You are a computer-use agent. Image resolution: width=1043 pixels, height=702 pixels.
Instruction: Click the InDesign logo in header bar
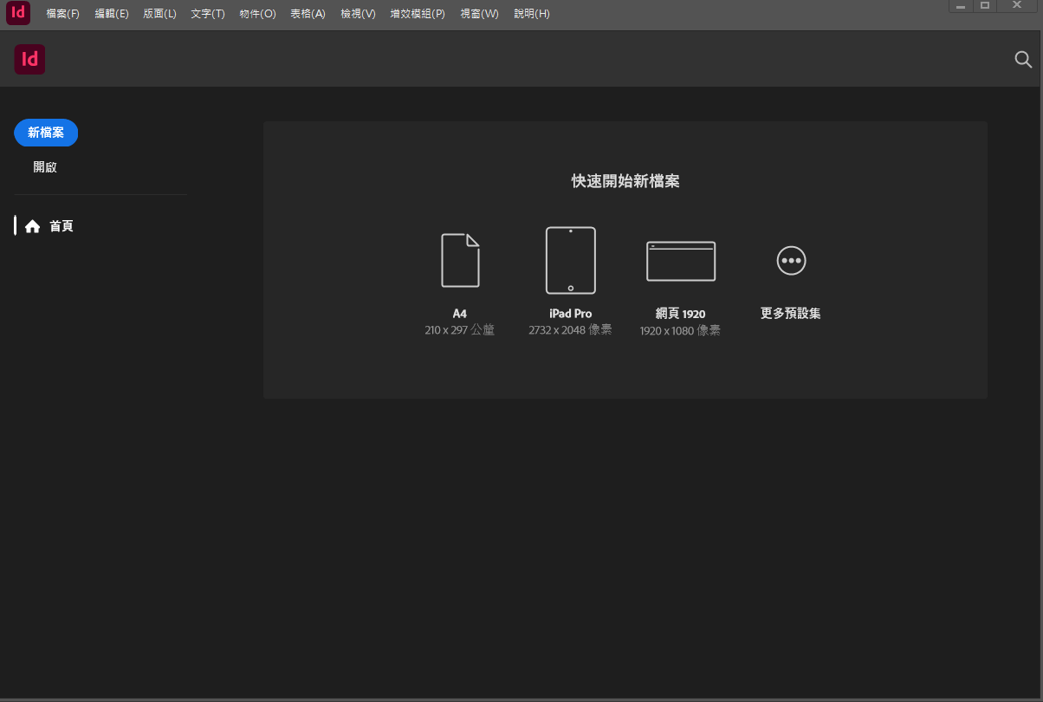[x=29, y=59]
